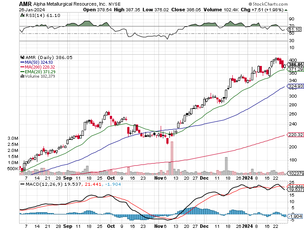Click the bold 386.05 price tag on right axis
The width and height of the screenshot is (304, 230).
[295, 65]
